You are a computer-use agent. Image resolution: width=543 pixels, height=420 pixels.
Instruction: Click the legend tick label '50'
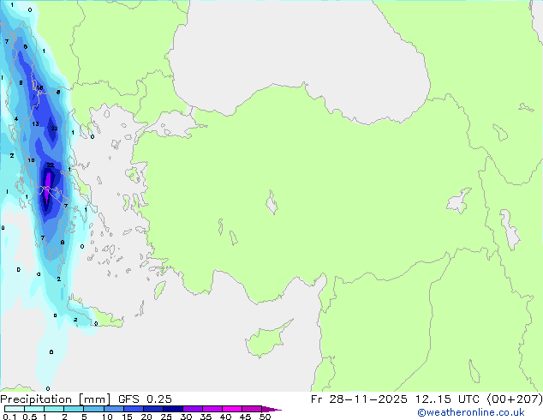(x=265, y=417)
